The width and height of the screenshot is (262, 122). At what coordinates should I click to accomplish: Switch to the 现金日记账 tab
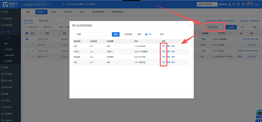click(x=44, y=20)
